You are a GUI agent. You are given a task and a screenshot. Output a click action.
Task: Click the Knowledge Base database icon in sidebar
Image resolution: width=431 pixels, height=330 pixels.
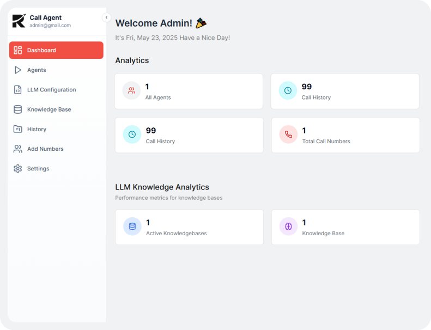point(18,109)
